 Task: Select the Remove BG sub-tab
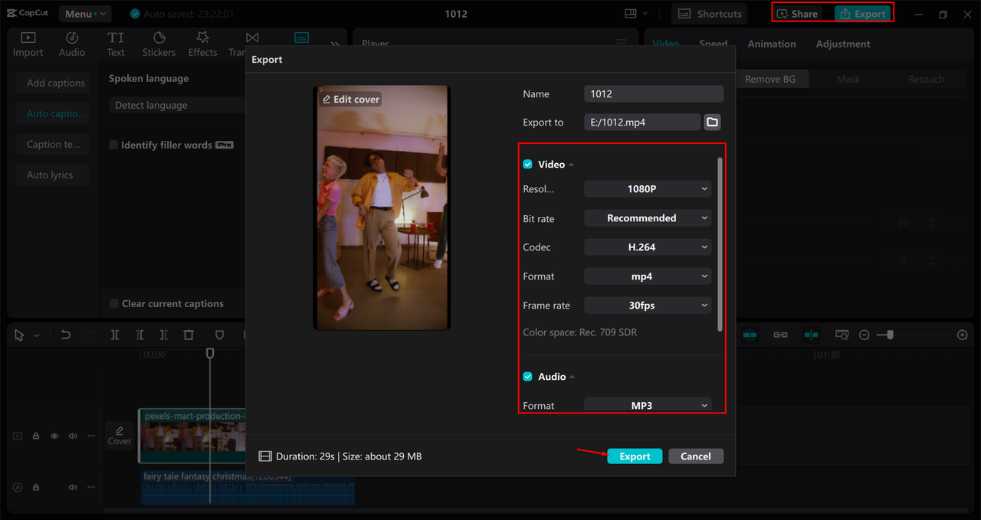[x=770, y=79]
